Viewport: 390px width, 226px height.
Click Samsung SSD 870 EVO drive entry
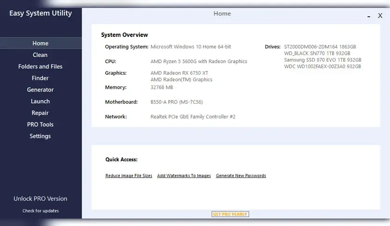pyautogui.click(x=323, y=60)
